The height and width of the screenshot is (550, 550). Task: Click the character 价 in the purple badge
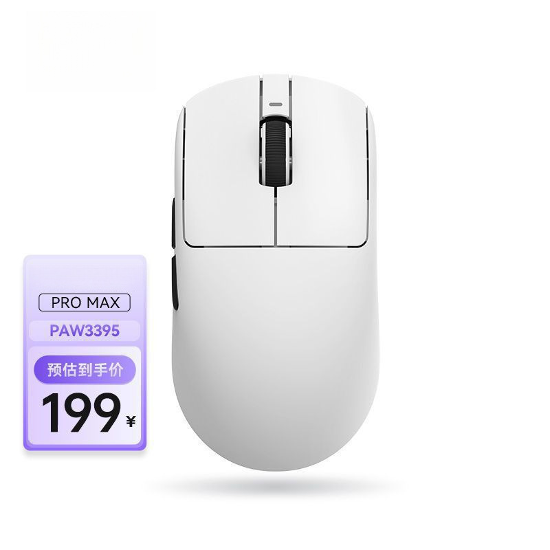point(115,370)
